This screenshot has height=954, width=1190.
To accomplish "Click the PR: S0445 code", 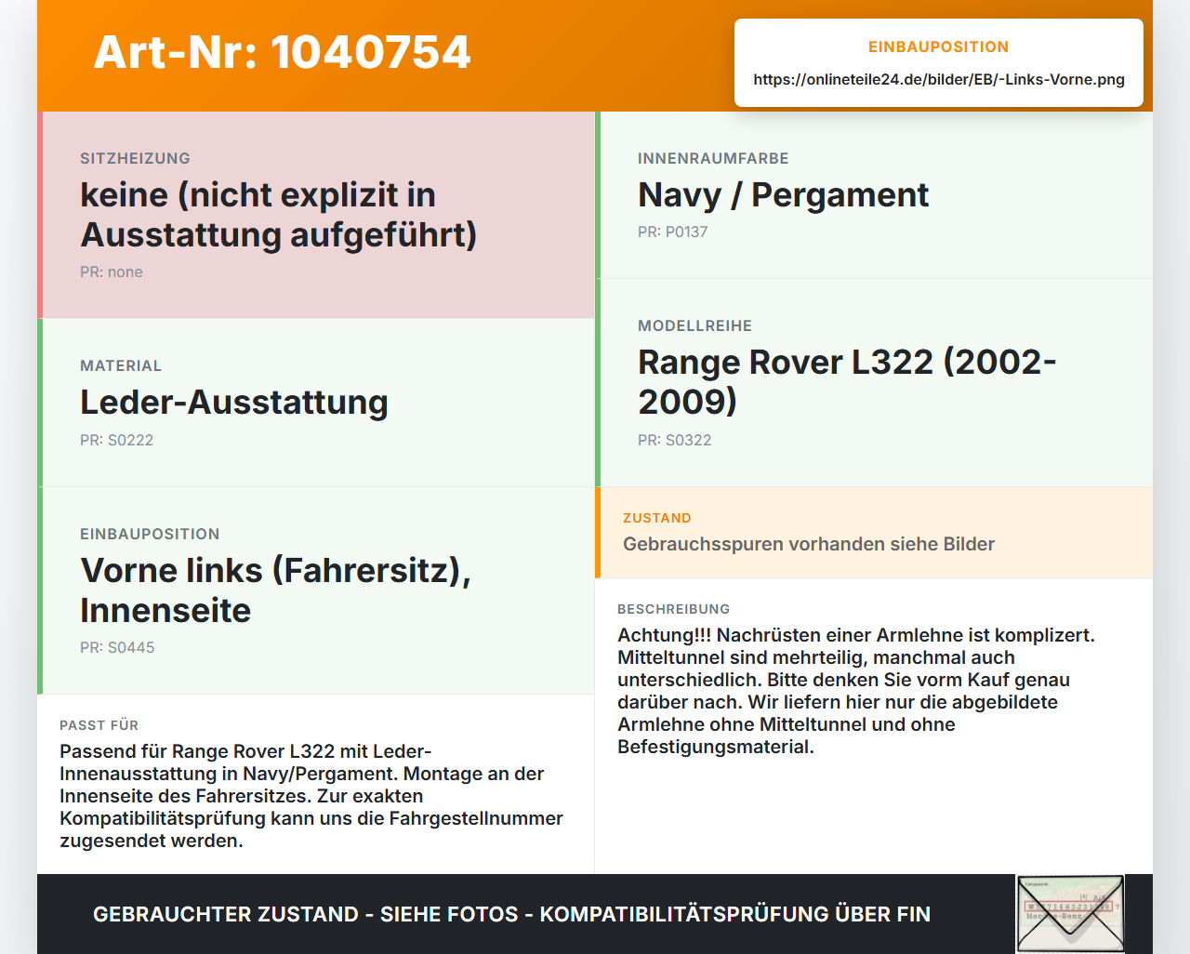I will coord(117,648).
